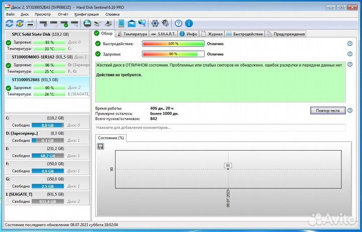
Task: Click the refresh icon with warning sign
Action: tap(20, 23)
